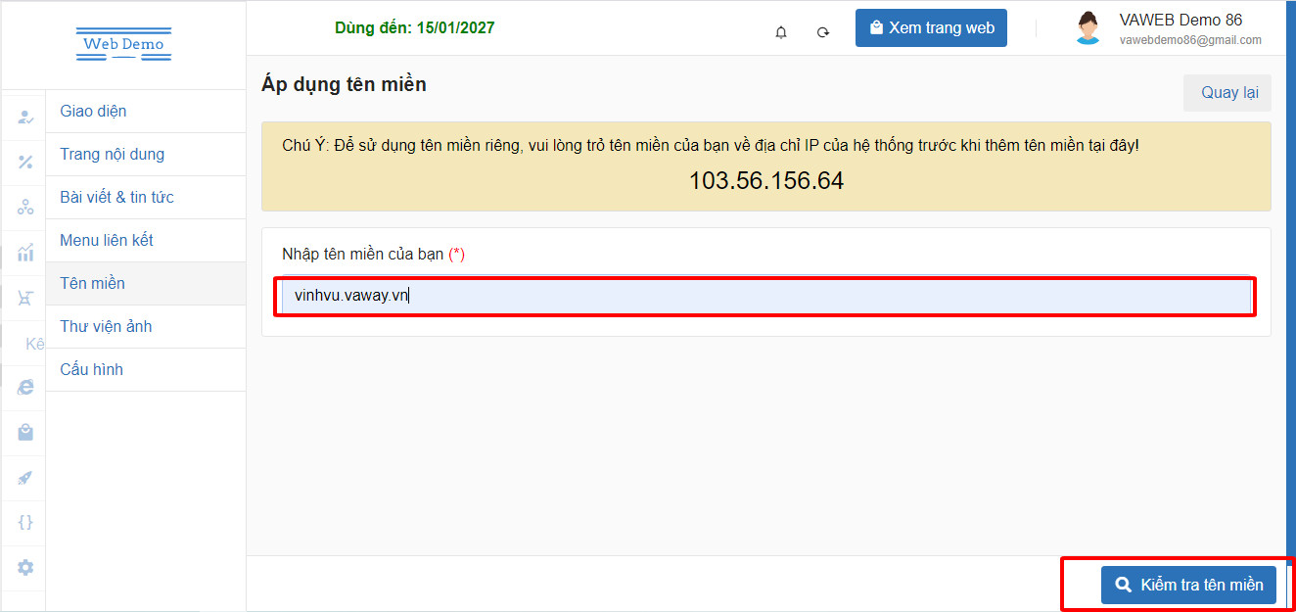
Task: Open the Giao diện menu item
Action: [93, 111]
